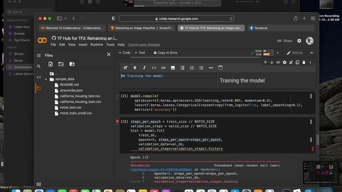Add a numbered list in text cell
The width and height of the screenshot is (342, 192).
[192, 68]
